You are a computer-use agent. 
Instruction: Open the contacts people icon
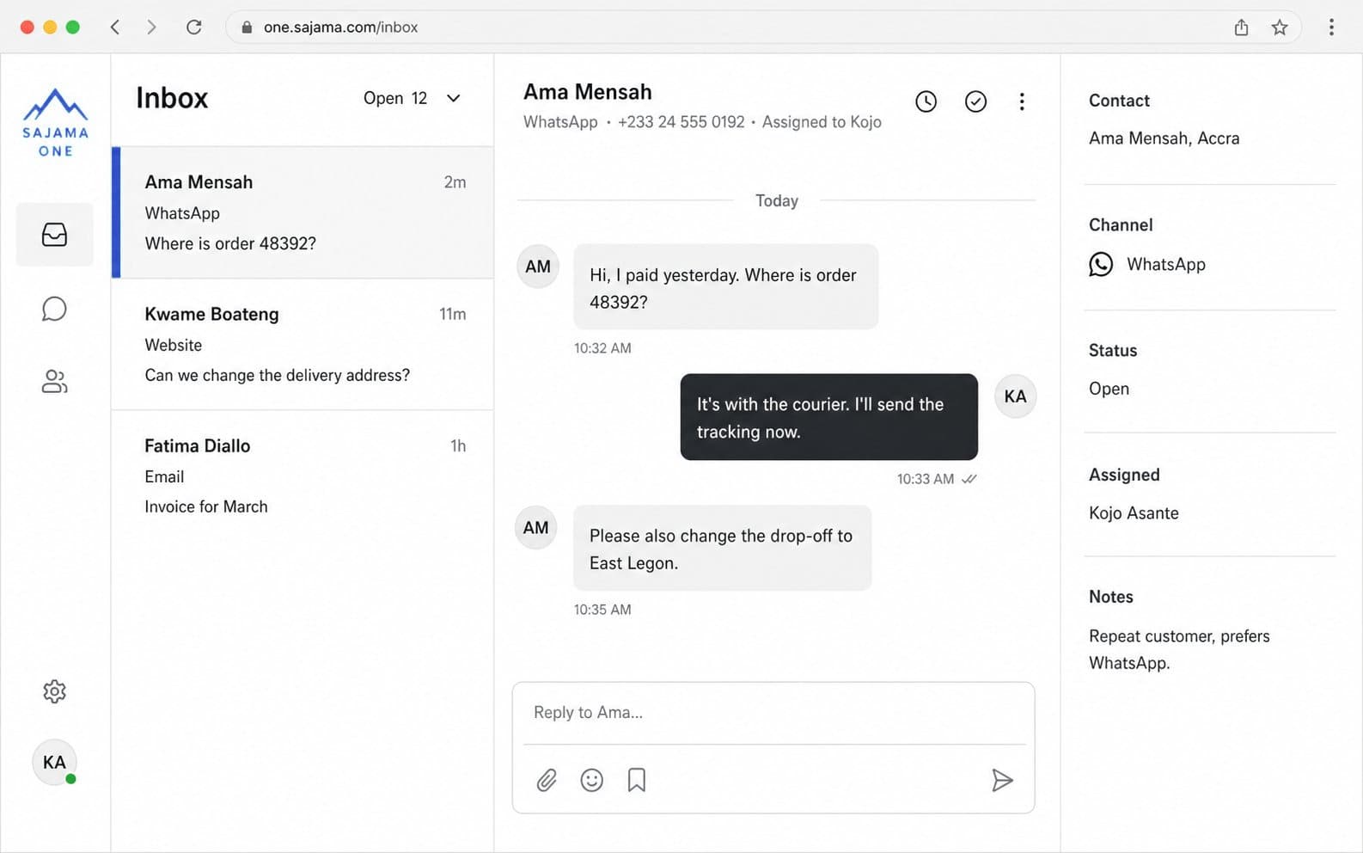54,382
